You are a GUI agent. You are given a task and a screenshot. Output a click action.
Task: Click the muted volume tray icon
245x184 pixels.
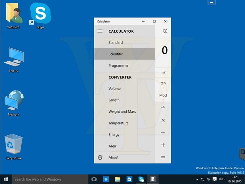click(x=209, y=179)
